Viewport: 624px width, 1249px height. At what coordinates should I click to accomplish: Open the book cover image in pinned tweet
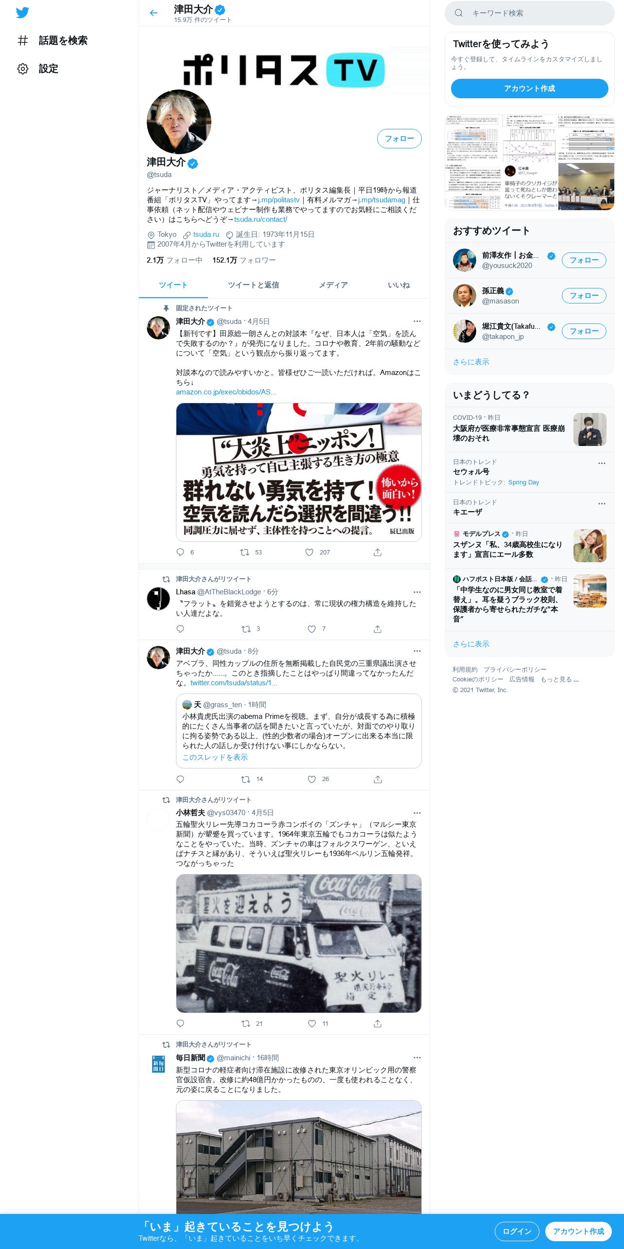click(x=298, y=472)
